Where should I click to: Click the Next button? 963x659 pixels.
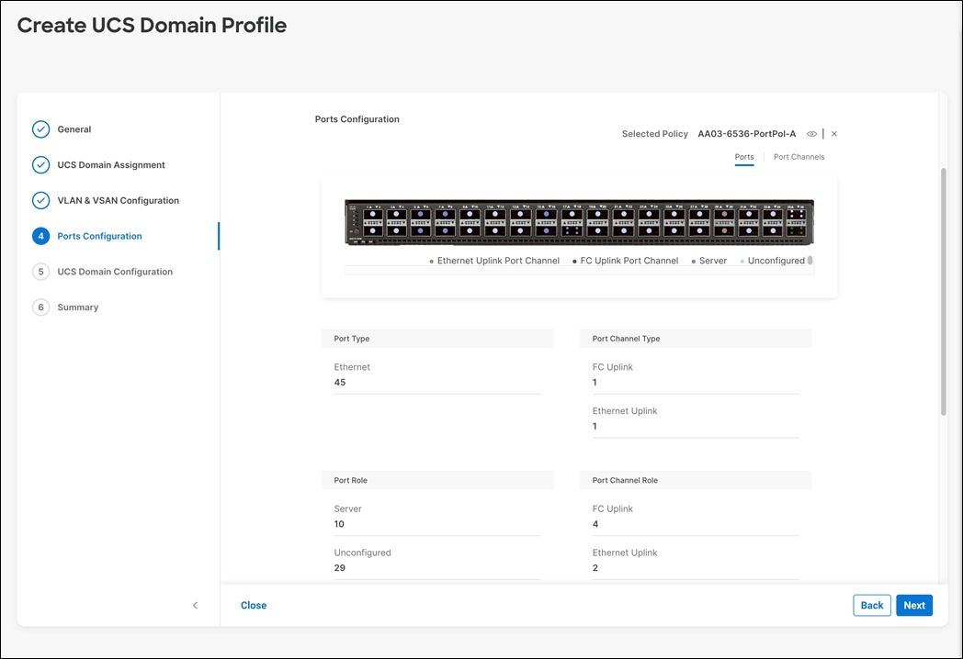click(914, 605)
